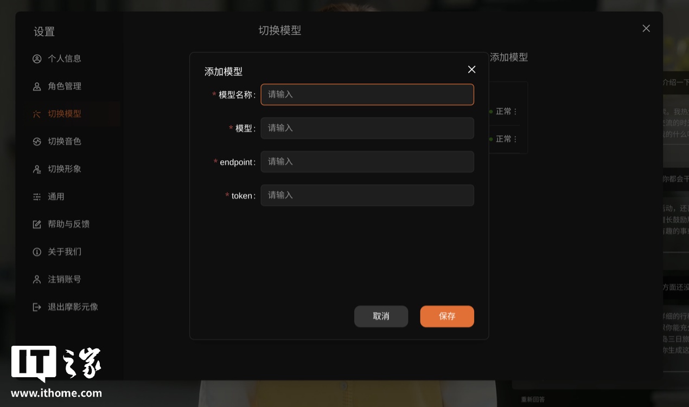Click the 角色管理 person icon
This screenshot has height=407, width=689.
[x=37, y=86]
